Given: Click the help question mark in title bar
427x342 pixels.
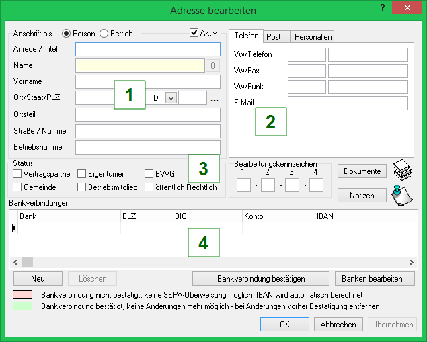Looking at the screenshot, I should (382, 9).
